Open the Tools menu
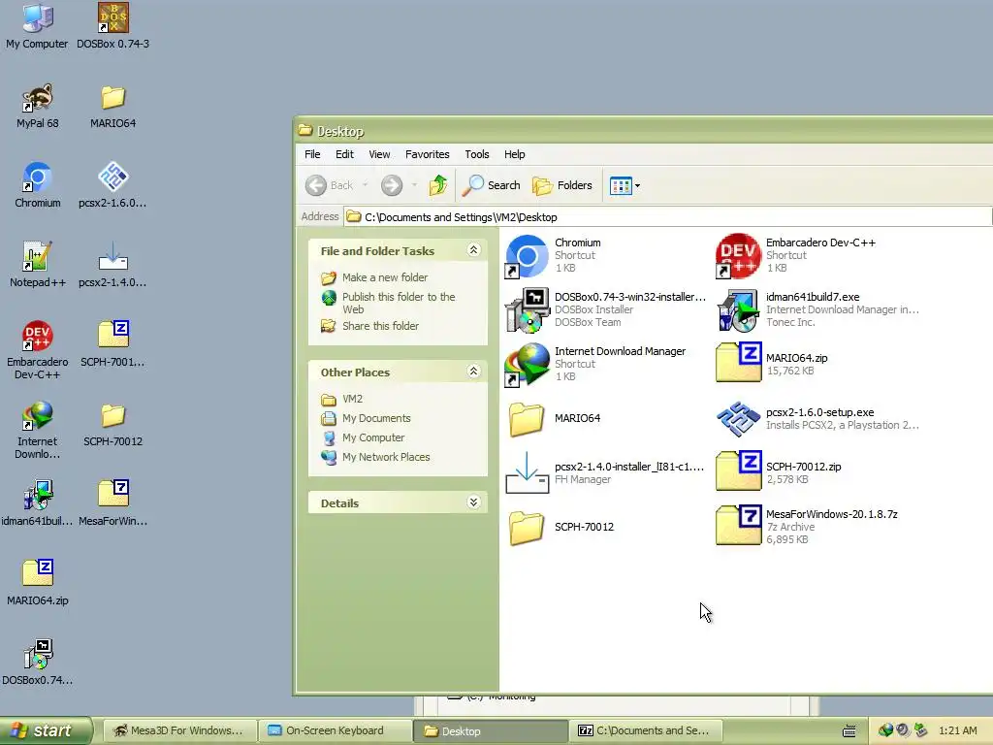 point(477,154)
